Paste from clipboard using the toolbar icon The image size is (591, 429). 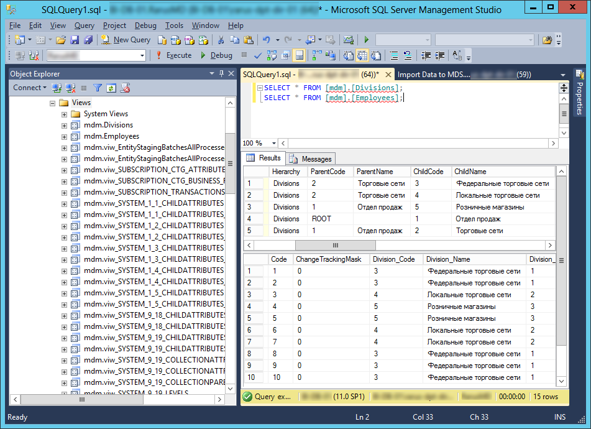249,40
